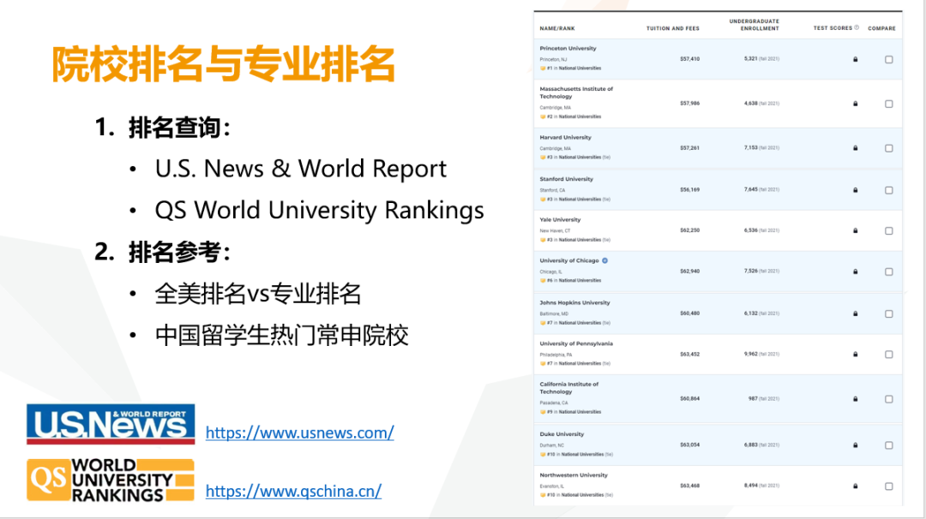Viewport: 926px width, 519px height.
Task: Click test score lock icon for Duke University
Action: (x=855, y=445)
